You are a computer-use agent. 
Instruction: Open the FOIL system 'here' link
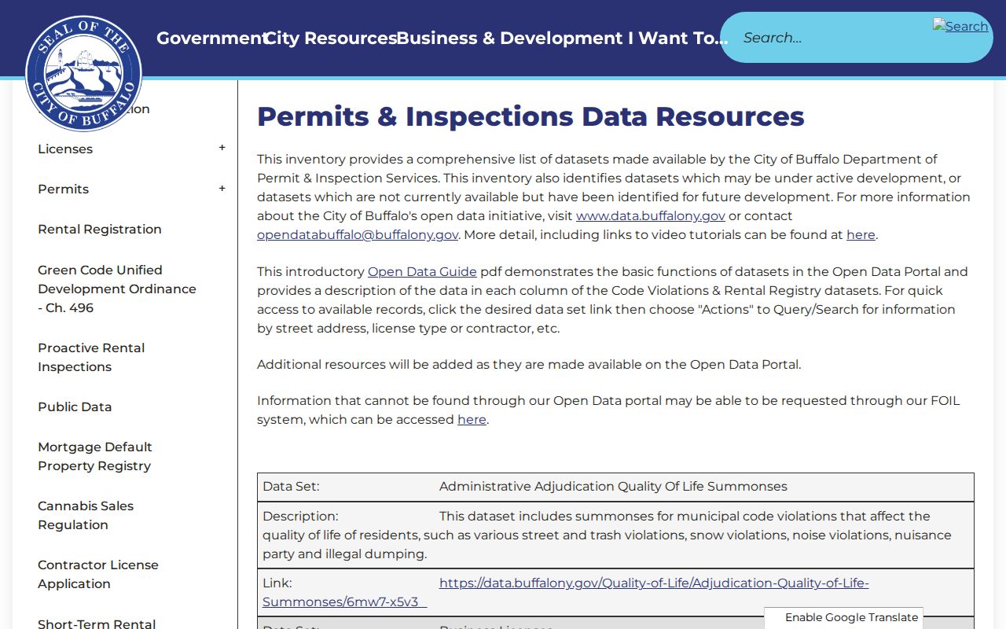[x=472, y=419]
